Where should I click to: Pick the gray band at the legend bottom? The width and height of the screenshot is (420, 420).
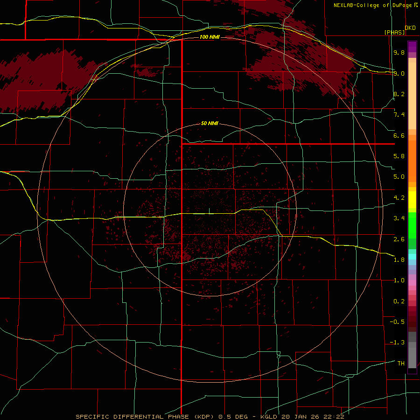tap(412, 358)
